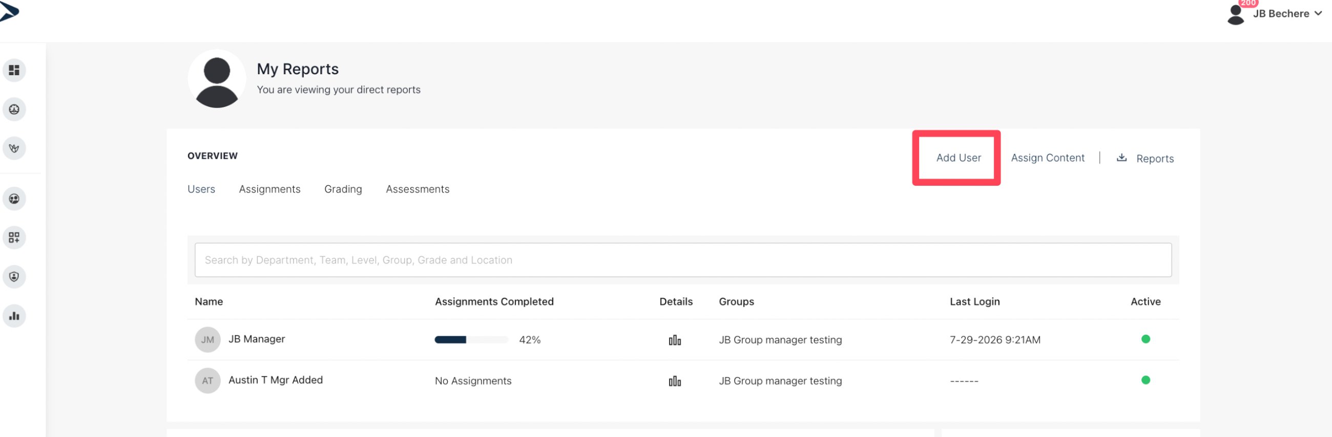
Task: View Austin T Mgr Added details chart icon
Action: pyautogui.click(x=675, y=381)
